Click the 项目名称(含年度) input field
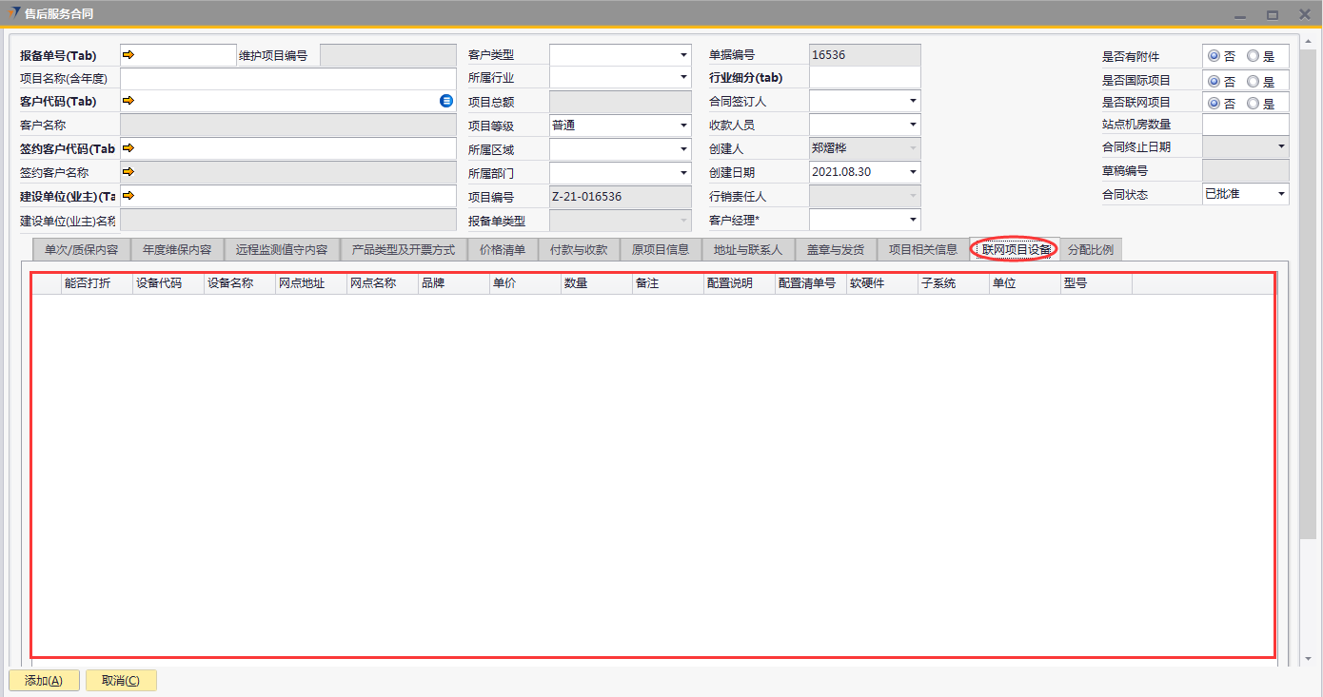1323x697 pixels. click(x=287, y=78)
